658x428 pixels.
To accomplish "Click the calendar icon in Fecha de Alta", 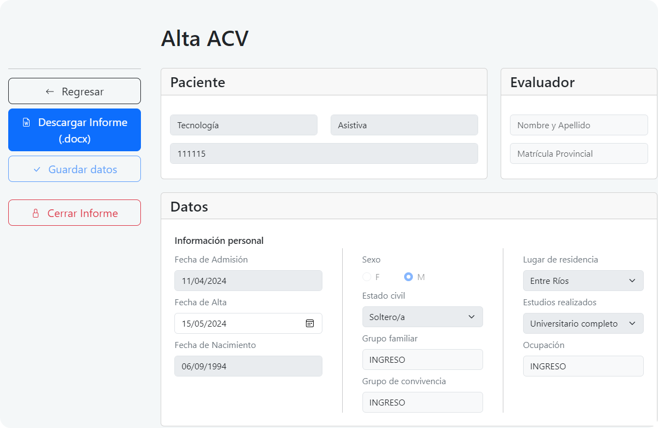I will click(x=309, y=323).
